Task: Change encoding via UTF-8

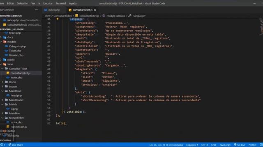Action: pos(205,145)
